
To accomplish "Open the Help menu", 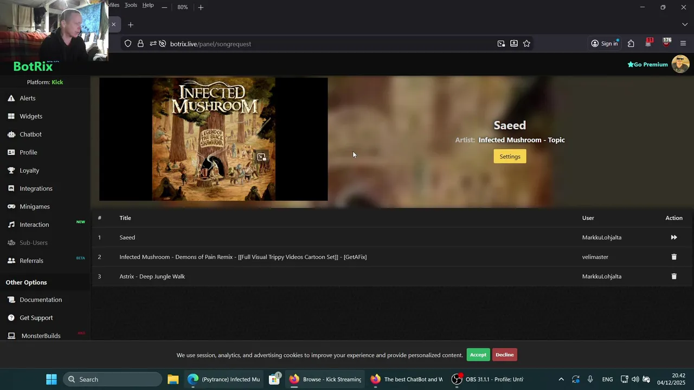I will [148, 5].
